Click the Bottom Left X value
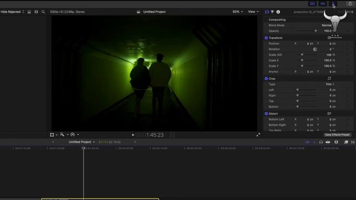This screenshot has height=200, width=356. tap(310, 119)
